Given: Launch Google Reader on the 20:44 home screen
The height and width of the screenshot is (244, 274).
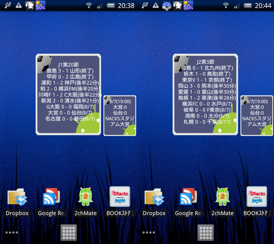Looking at the screenshot, I should click(188, 202).
